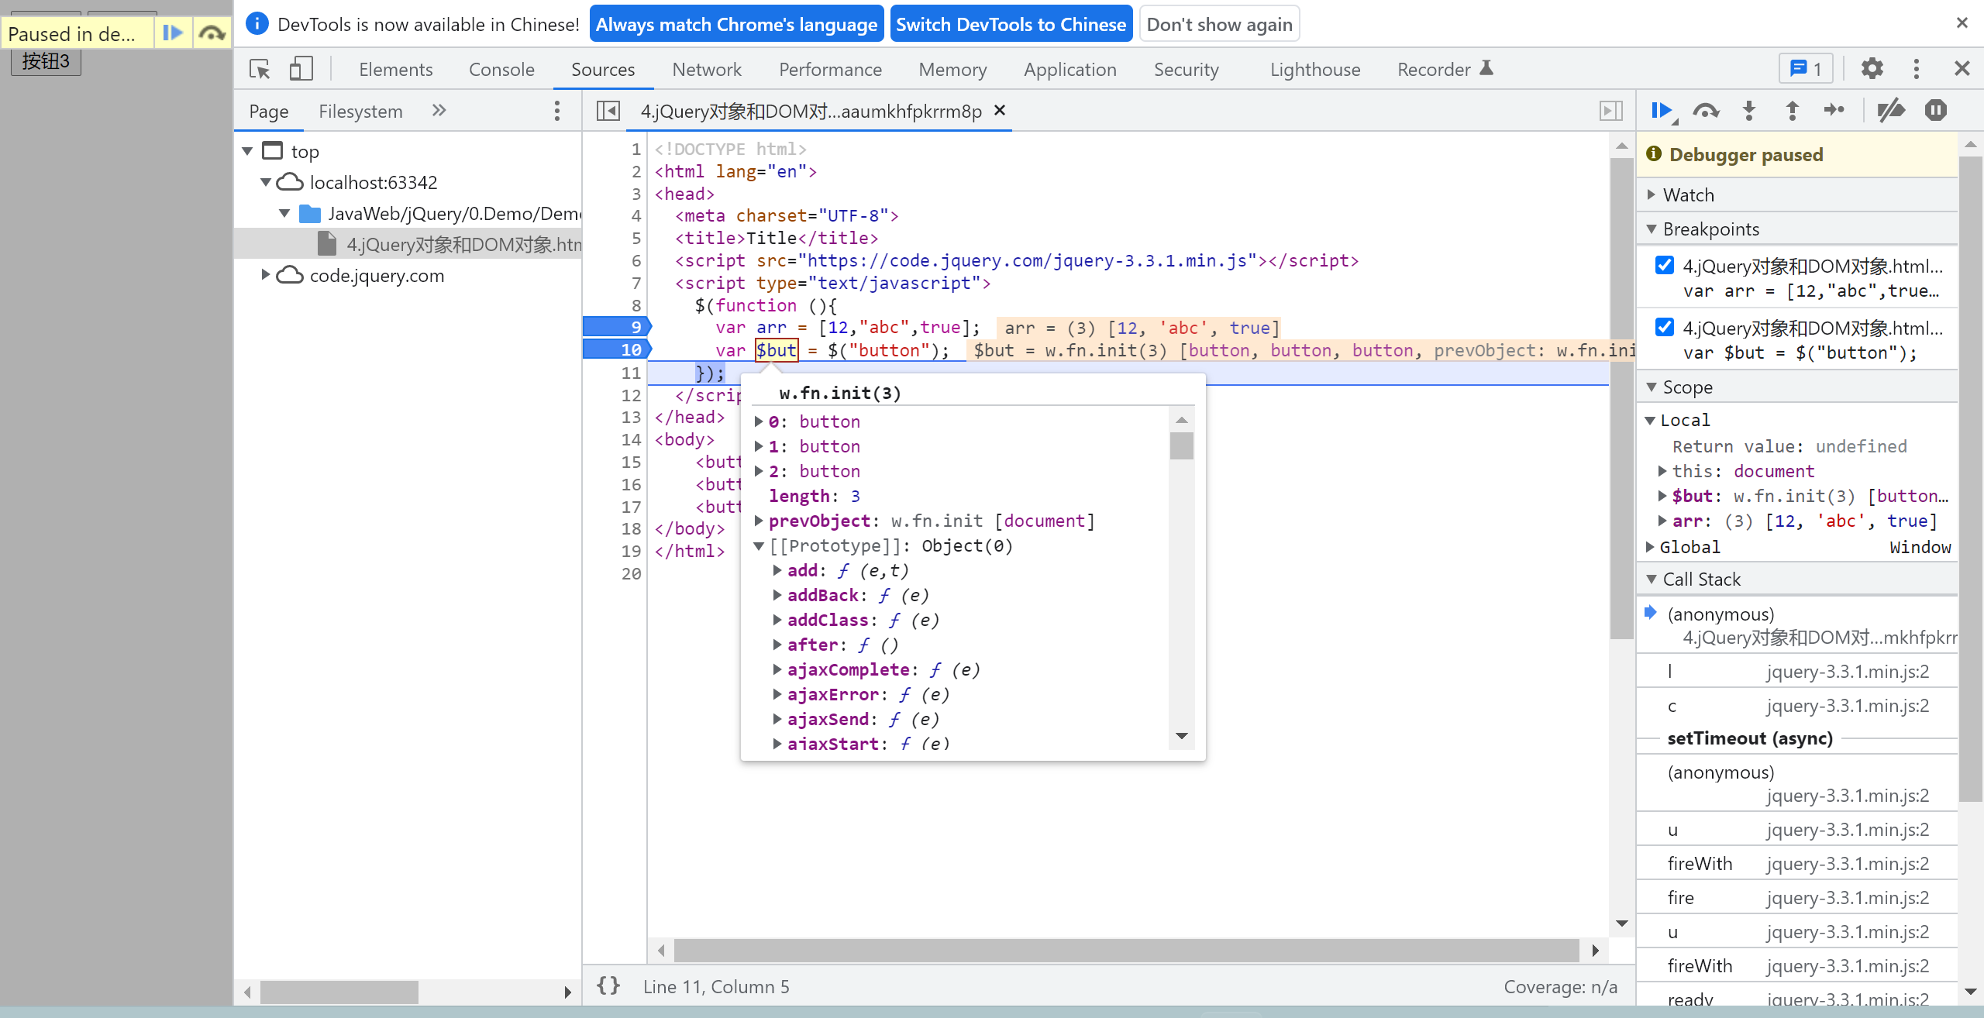Step into next function call
1984x1018 pixels.
[x=1750, y=111]
